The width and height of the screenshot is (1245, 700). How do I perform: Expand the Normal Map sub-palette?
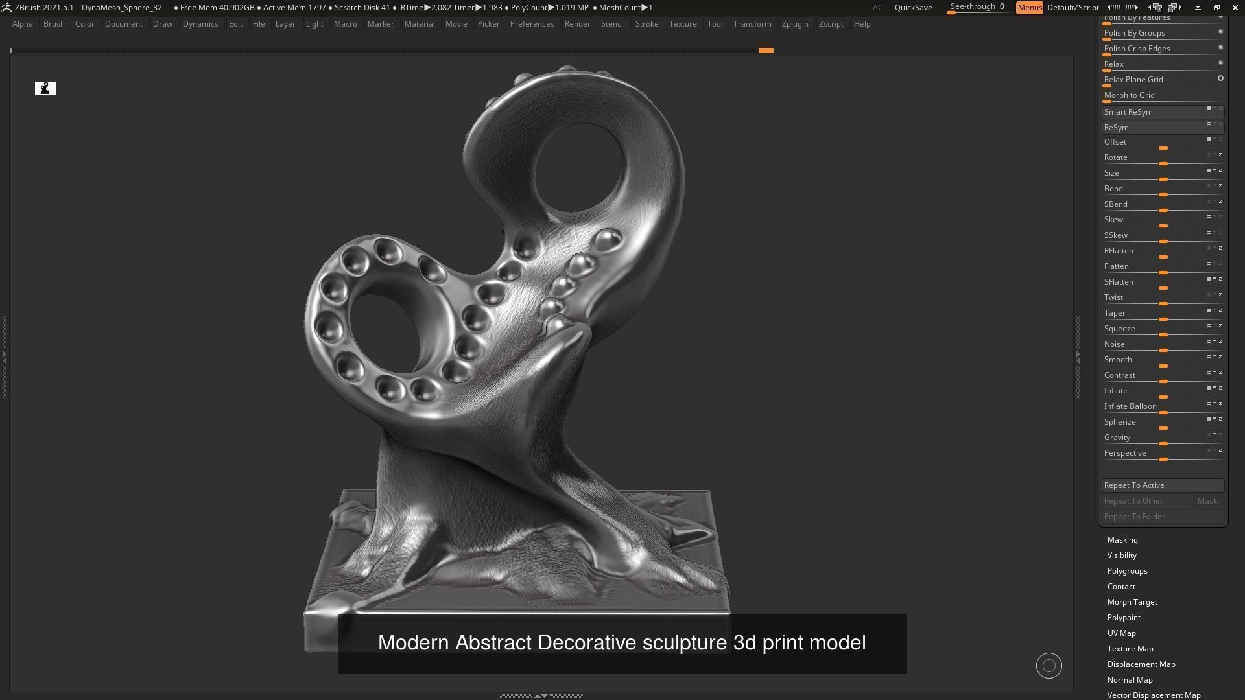(1130, 680)
